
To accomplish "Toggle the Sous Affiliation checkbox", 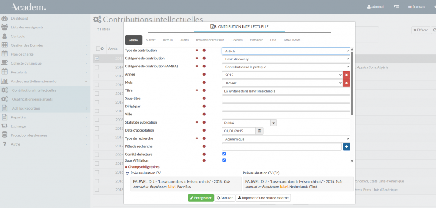I will (224, 160).
